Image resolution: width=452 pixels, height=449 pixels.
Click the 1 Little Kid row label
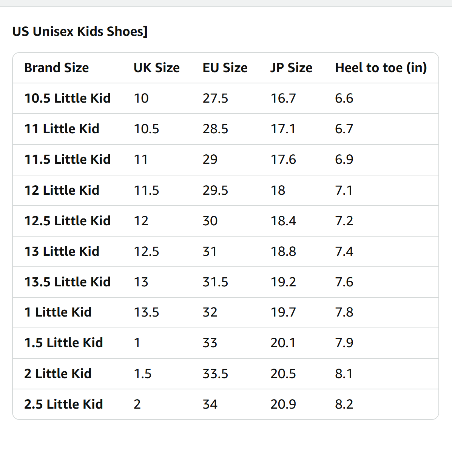click(58, 312)
